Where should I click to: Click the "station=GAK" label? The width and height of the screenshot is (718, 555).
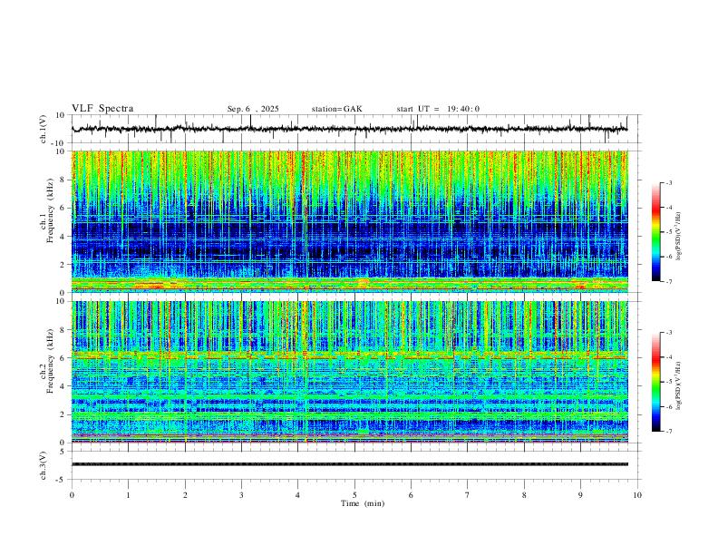pos(336,109)
